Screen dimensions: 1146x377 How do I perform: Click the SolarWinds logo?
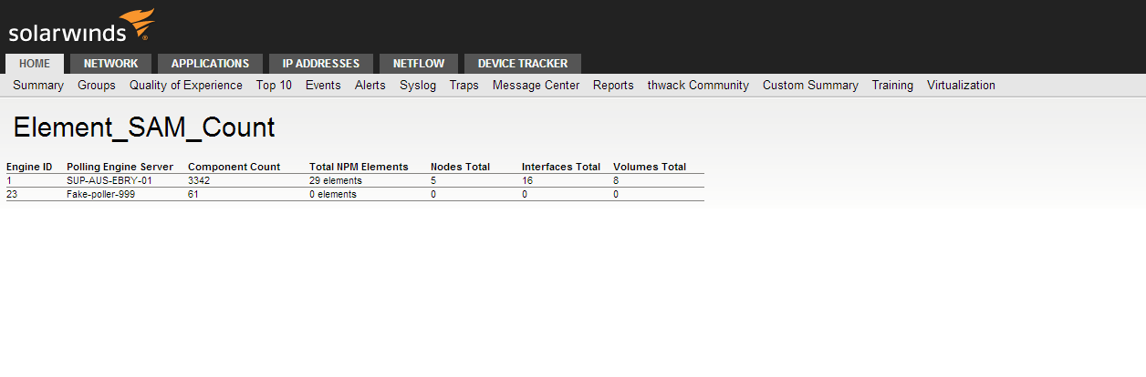tap(80, 26)
